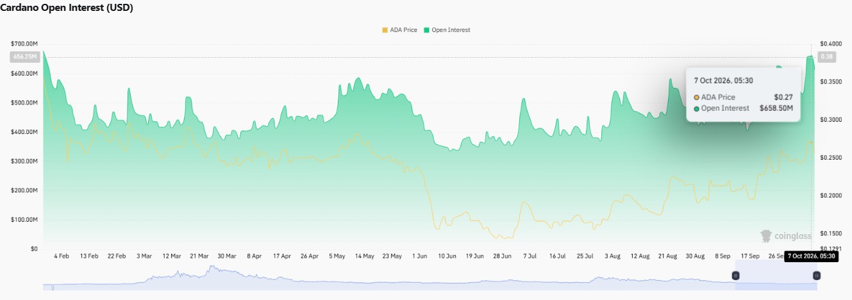Click the 19 Jun date label

pos(475,256)
